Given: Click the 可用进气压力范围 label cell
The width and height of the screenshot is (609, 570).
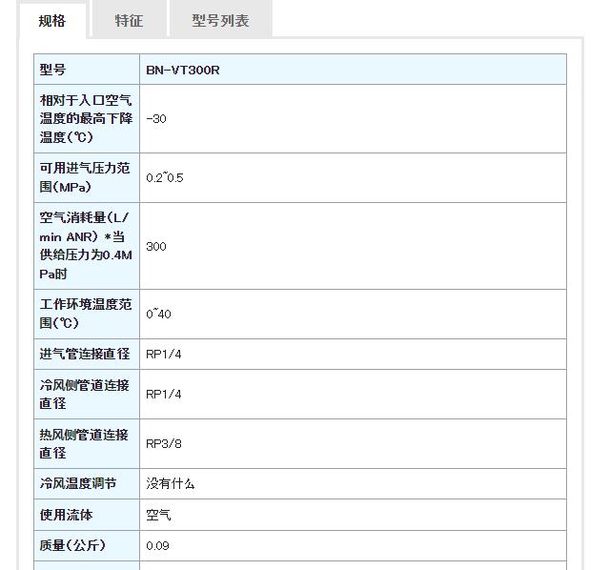Looking at the screenshot, I should click(87, 177).
